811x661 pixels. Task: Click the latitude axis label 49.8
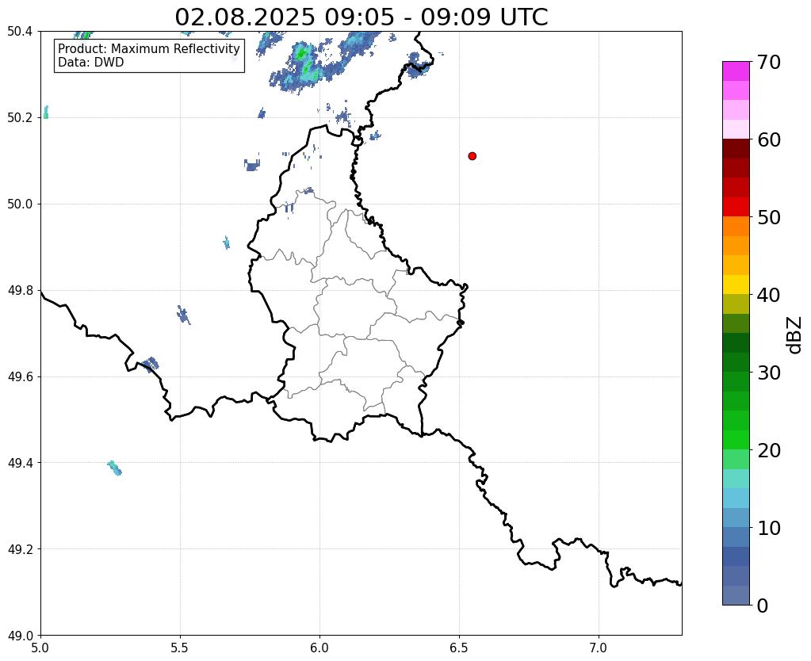tap(20, 291)
